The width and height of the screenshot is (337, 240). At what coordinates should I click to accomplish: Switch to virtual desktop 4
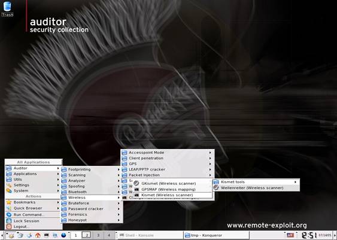(x=109, y=235)
